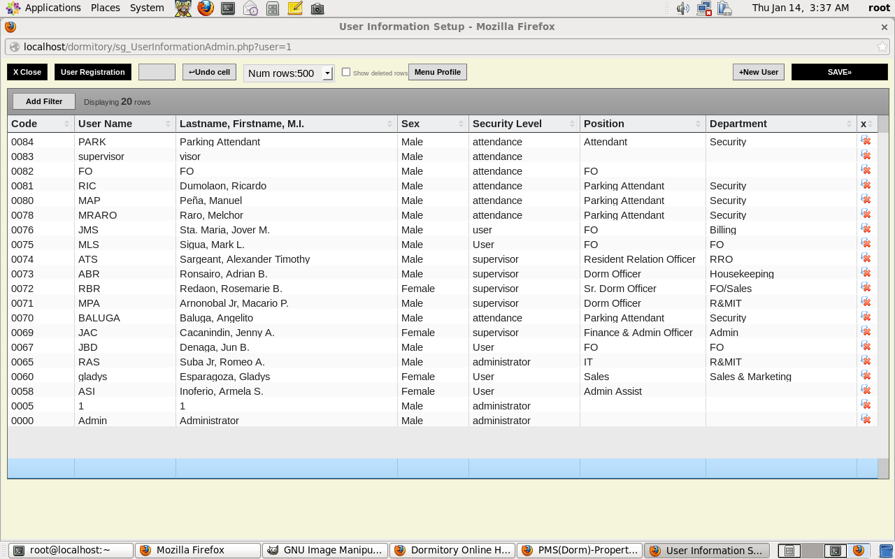Open Firefox launcher in top panel
The image size is (895, 559).
[206, 8]
